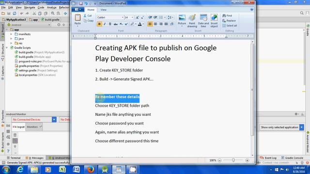The image size is (310, 174).
Task: Toggle Underline formatting in WordPad
Action: click(x=110, y=24)
